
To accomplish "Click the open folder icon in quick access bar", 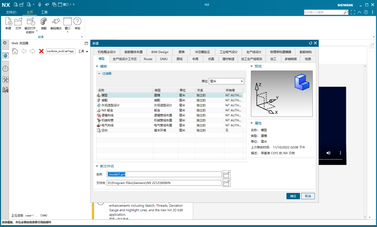I will click(x=22, y=4).
